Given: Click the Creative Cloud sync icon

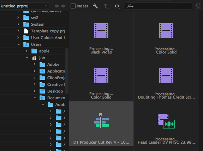Looking at the screenshot, I should [198, 6].
